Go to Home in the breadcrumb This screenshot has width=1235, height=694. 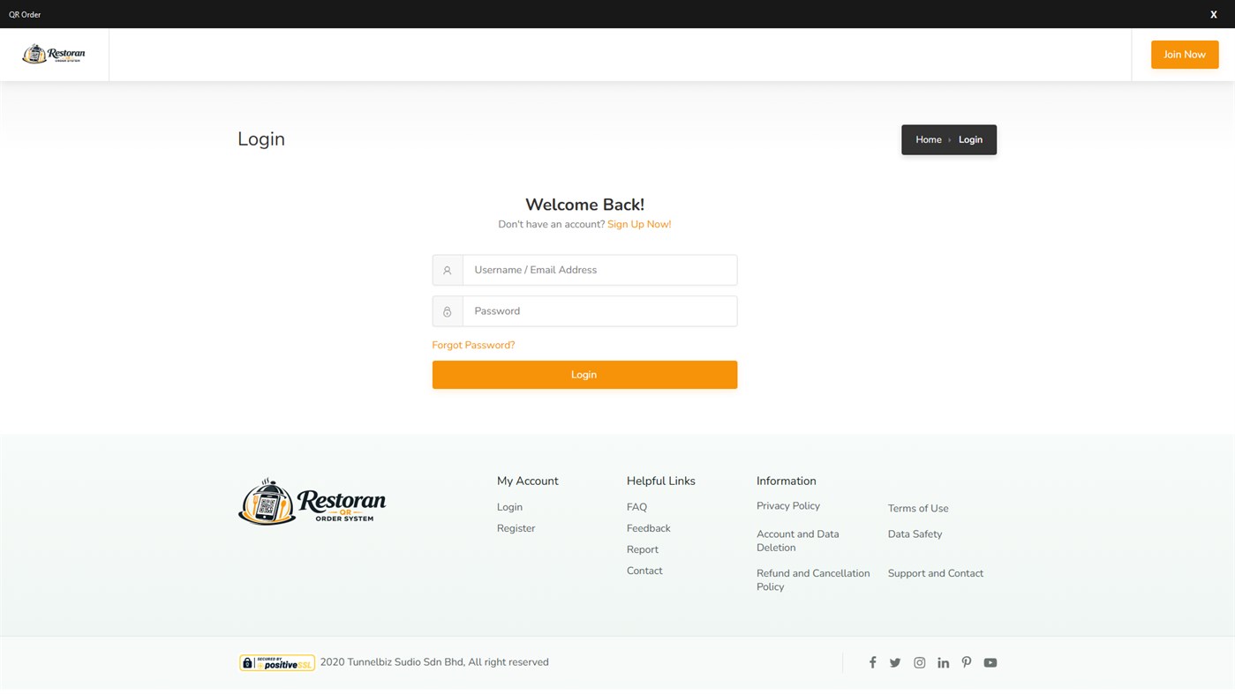point(929,139)
